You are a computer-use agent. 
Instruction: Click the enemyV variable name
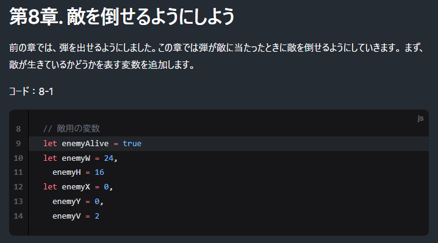(66, 216)
